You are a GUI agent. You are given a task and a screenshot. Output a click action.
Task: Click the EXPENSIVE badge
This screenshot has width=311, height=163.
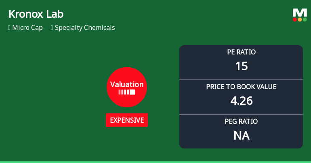pos(127,120)
